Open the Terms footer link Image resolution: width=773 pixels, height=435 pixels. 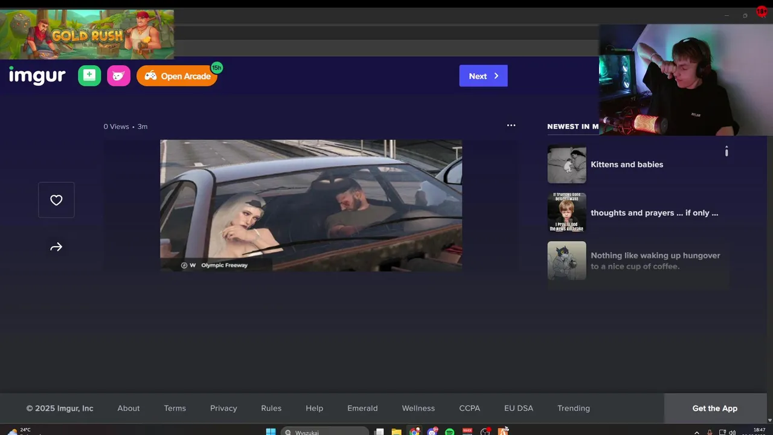(175, 408)
